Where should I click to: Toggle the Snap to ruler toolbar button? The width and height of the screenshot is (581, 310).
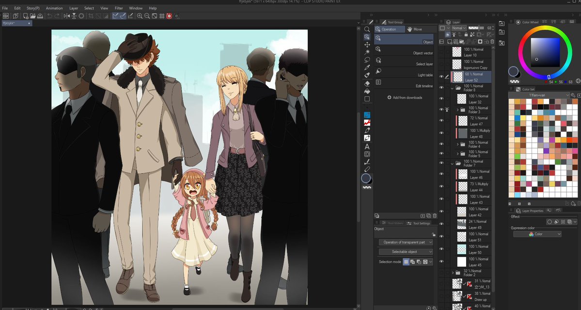point(115,16)
